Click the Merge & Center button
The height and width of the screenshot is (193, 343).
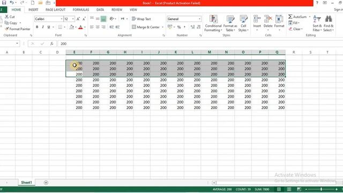tap(146, 27)
